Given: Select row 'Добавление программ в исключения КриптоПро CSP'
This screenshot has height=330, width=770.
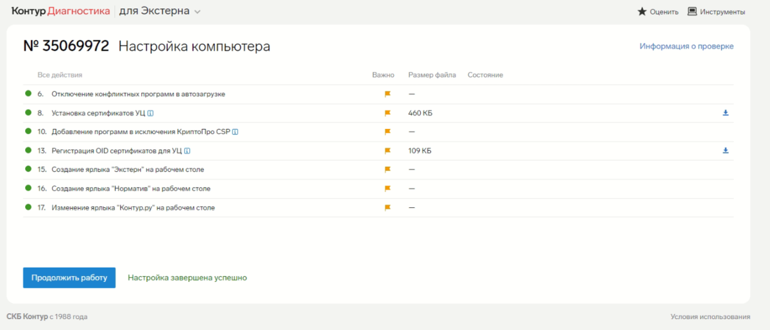Looking at the screenshot, I should [x=379, y=132].
